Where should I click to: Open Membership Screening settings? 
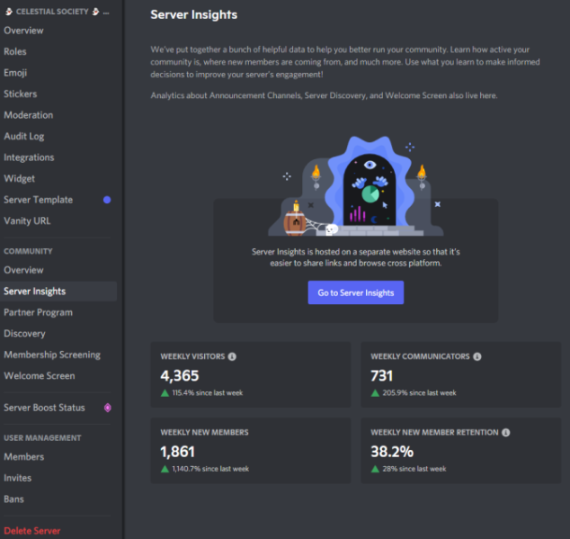(x=52, y=355)
